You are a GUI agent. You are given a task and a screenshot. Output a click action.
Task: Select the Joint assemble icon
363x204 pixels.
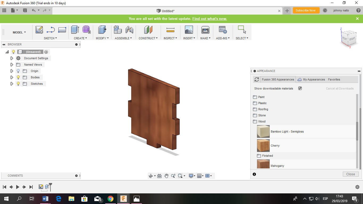click(x=129, y=29)
